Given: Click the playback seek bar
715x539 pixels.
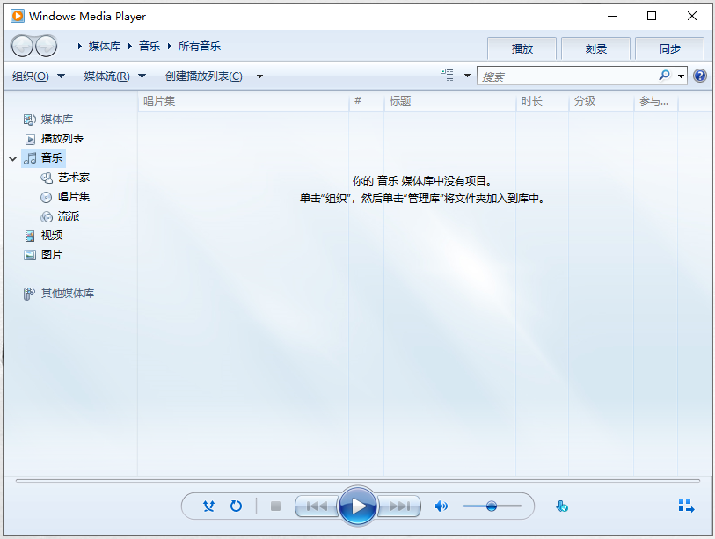Looking at the screenshot, I should [357, 481].
